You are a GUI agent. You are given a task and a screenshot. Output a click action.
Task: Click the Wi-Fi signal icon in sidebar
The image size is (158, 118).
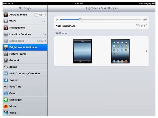point(6,21)
